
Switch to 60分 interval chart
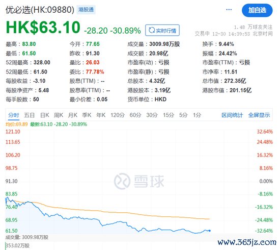point(135,115)
